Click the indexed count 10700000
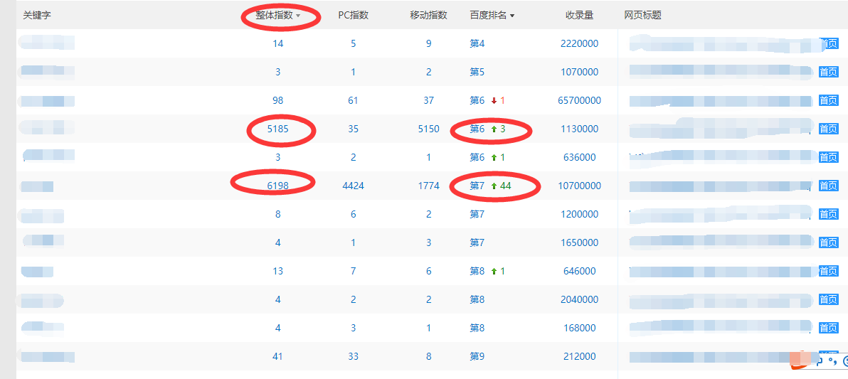The height and width of the screenshot is (379, 848). tap(579, 186)
